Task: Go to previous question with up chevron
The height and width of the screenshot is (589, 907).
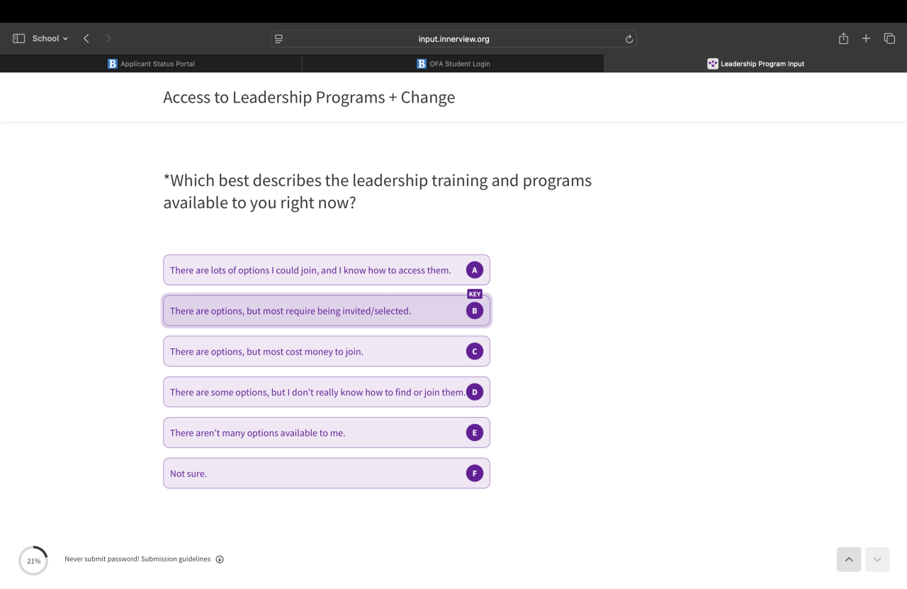Action: pyautogui.click(x=849, y=559)
